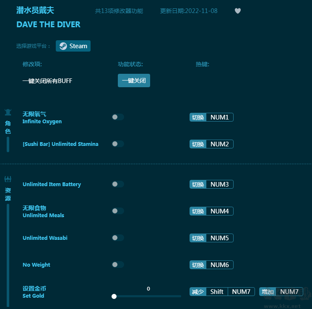
Task: Click Shift modifier field for decrease gold
Action: (217, 292)
